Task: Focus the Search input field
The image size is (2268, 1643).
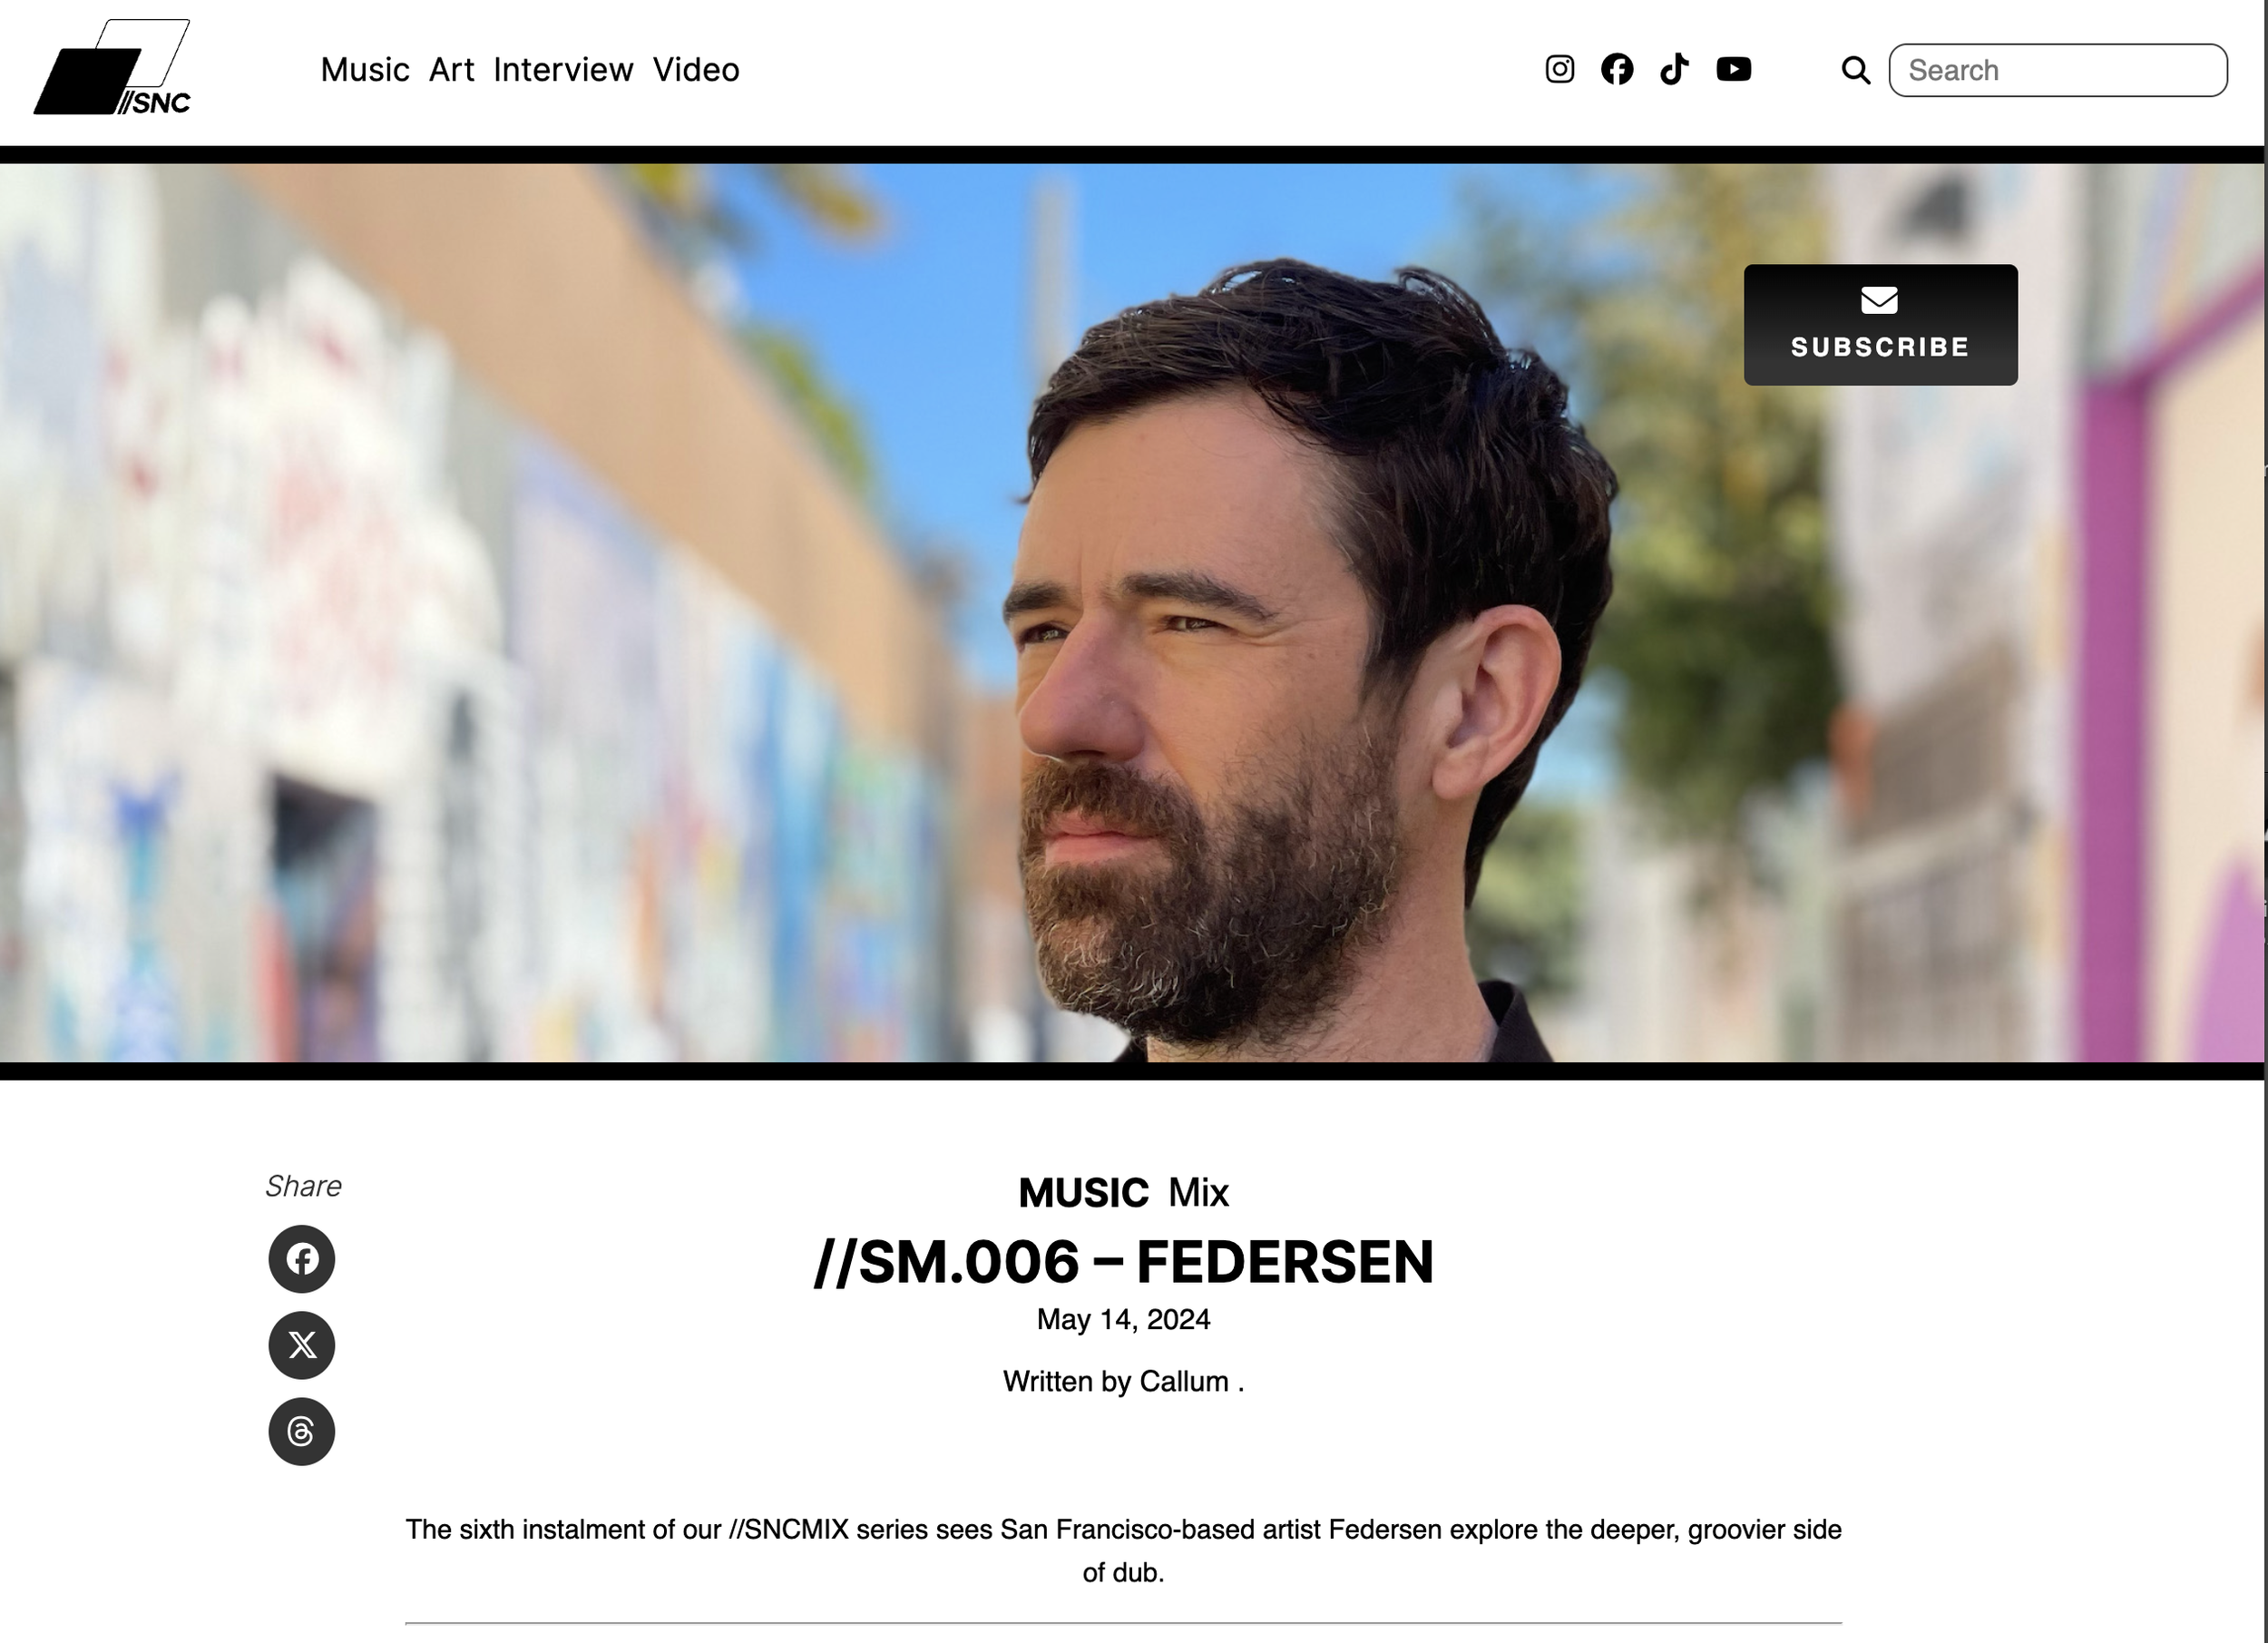Action: (2057, 70)
